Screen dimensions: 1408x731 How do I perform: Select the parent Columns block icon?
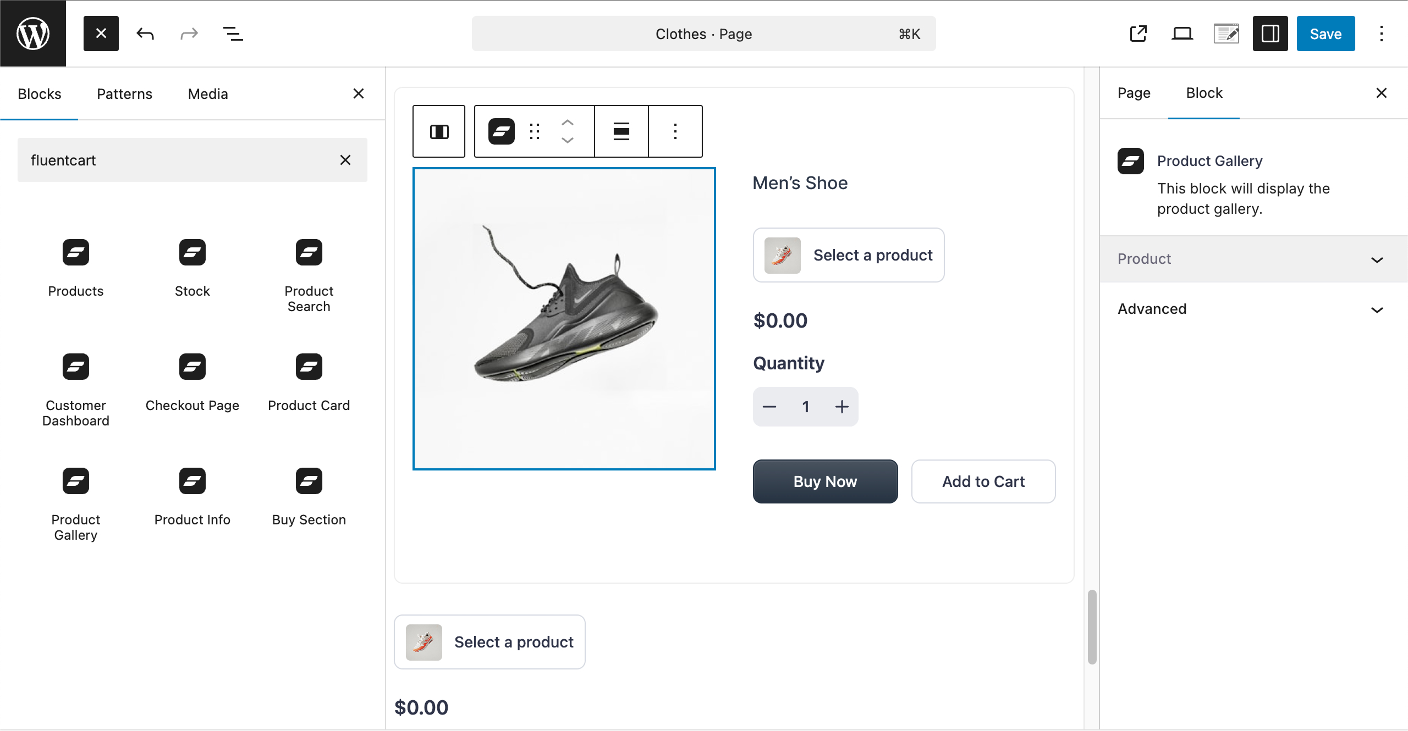point(439,131)
